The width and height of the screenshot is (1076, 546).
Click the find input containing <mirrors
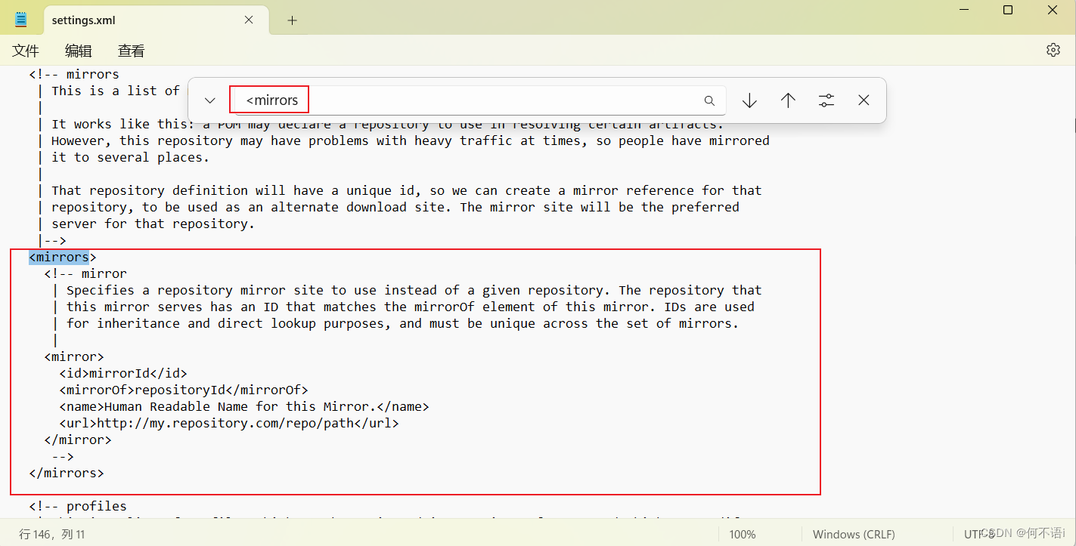pos(478,100)
